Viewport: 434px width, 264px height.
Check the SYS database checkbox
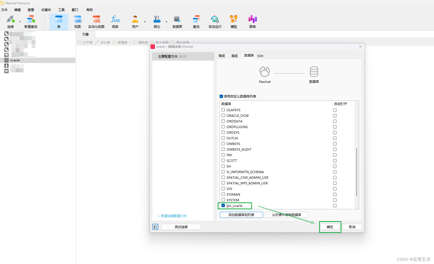(x=223, y=189)
